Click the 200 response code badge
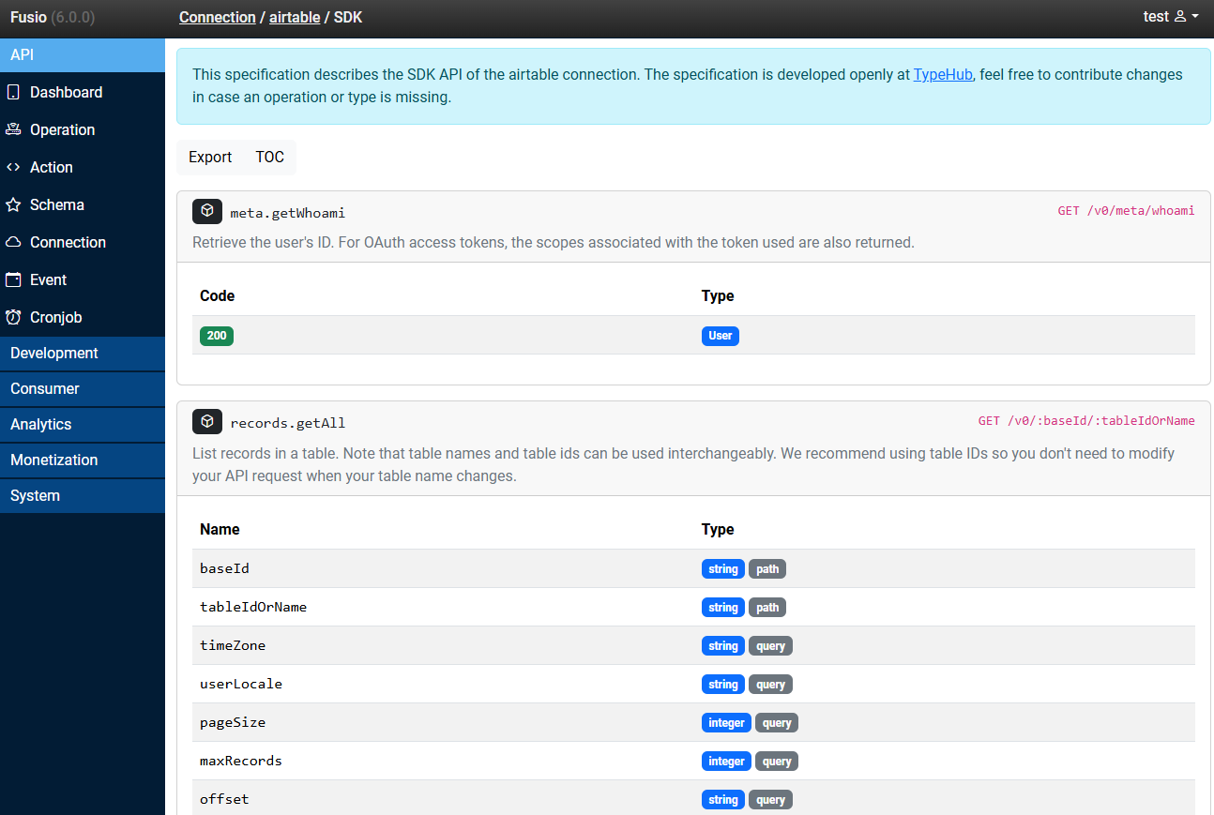1214x815 pixels. (217, 336)
